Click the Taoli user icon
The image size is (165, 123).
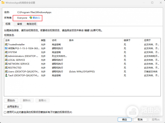[x=6, y=76]
